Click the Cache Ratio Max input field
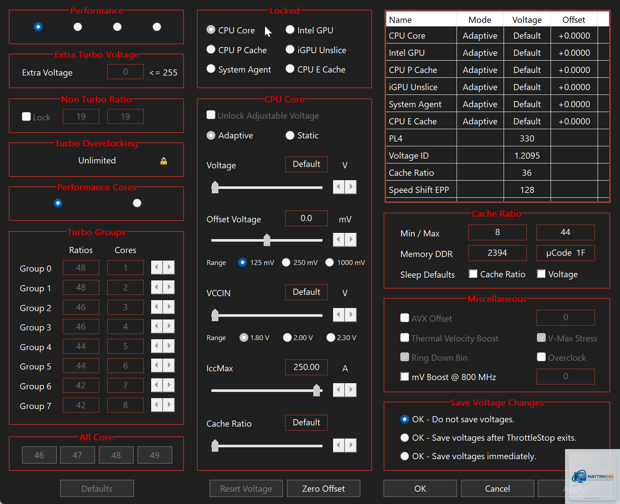620x504 pixels. [x=566, y=232]
